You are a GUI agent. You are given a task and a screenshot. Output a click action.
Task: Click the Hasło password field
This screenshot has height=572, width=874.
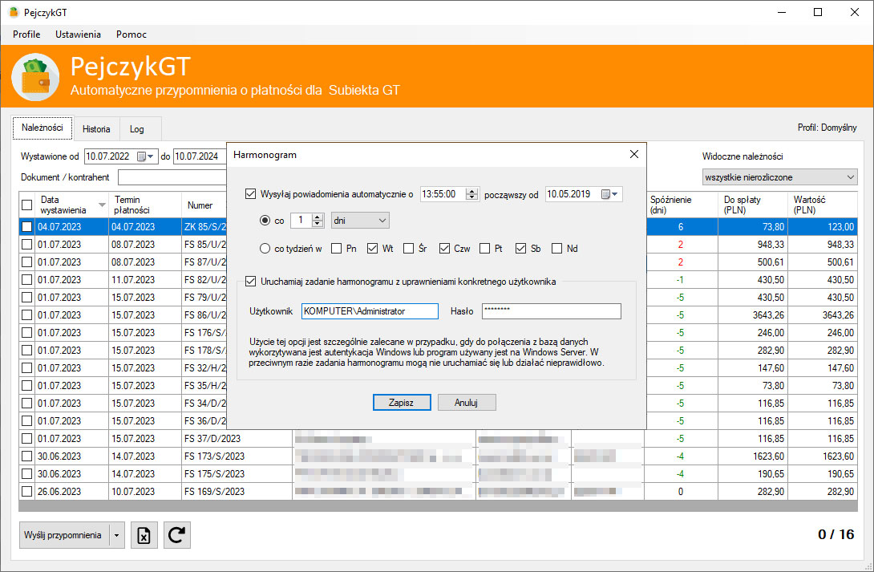point(552,311)
